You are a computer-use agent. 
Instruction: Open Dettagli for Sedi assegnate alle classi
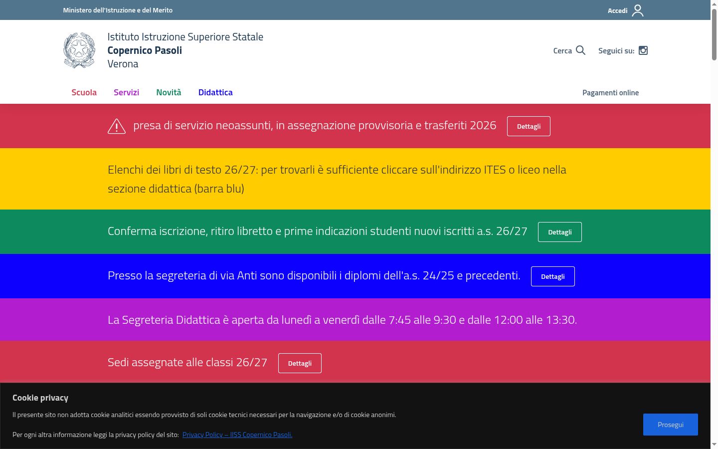tap(300, 363)
